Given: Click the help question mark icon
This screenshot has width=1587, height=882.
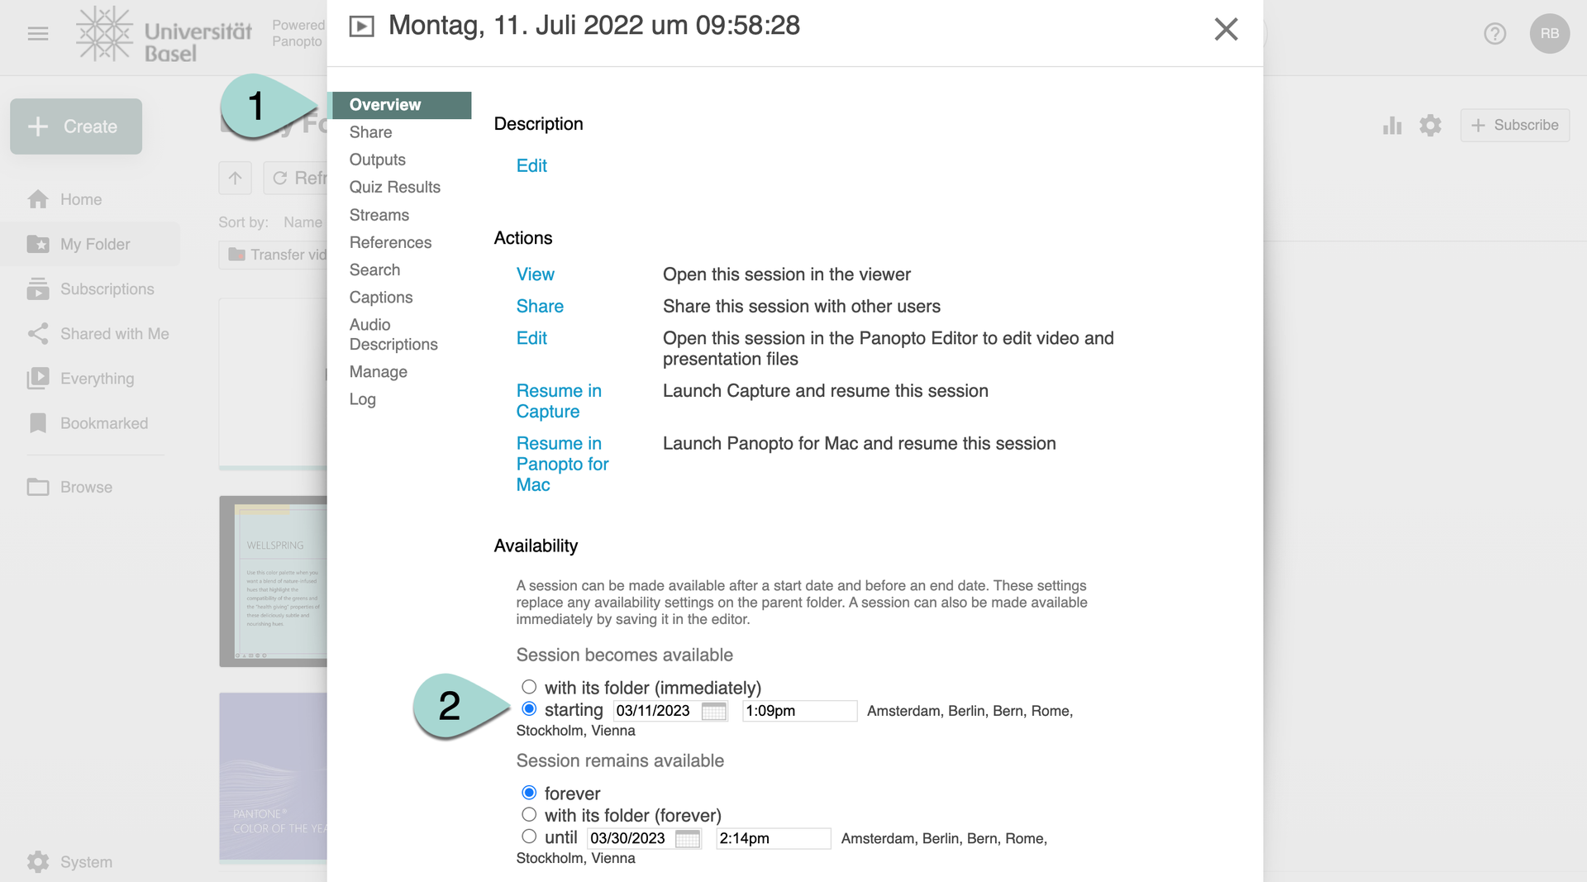Looking at the screenshot, I should point(1494,34).
